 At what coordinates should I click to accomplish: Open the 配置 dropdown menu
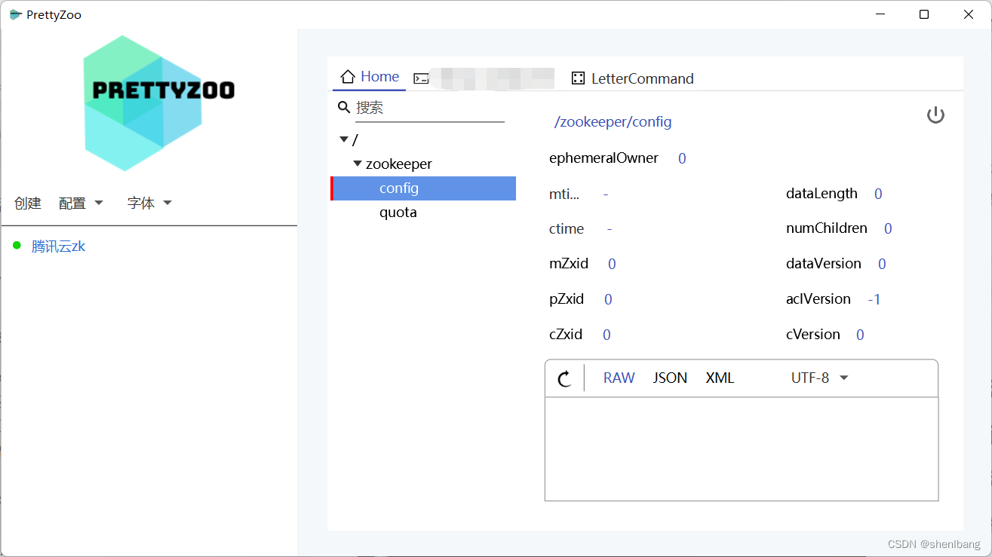[80, 202]
